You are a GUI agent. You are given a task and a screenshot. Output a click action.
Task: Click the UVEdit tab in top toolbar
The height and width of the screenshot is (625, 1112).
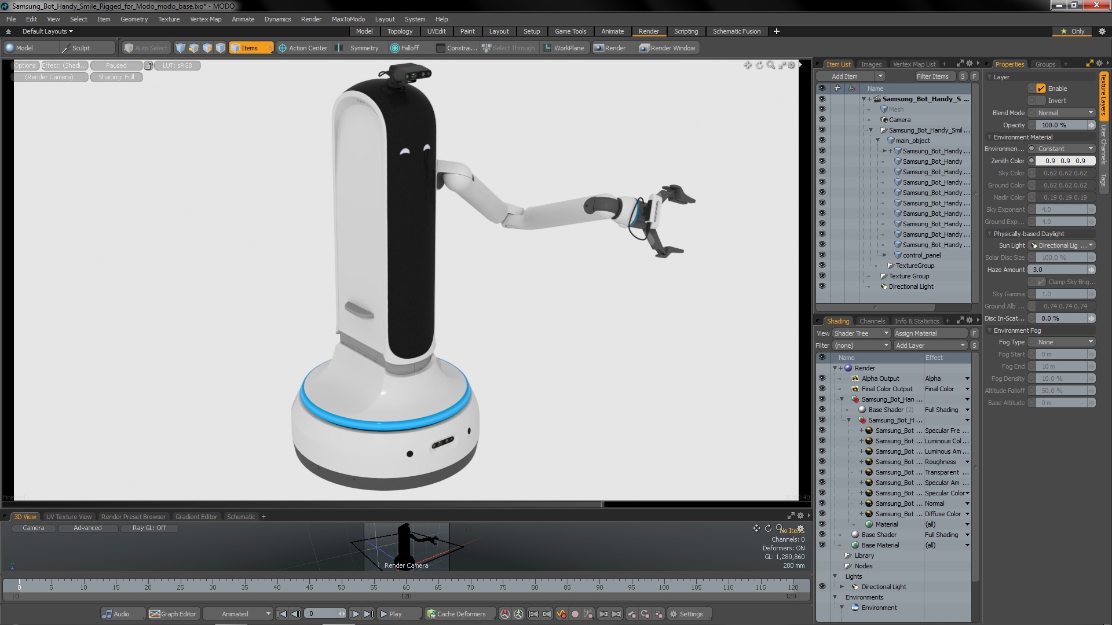436,31
